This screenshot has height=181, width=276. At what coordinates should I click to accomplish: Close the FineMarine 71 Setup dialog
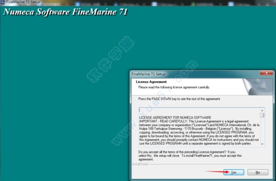point(267,73)
